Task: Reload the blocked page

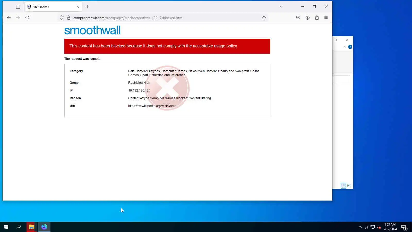Action: [x=27, y=18]
